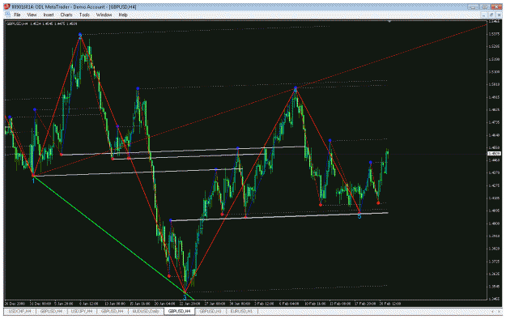Screen dimensions: 506x319
Task: Click wave label 5 on the chart
Action: (x=359, y=216)
